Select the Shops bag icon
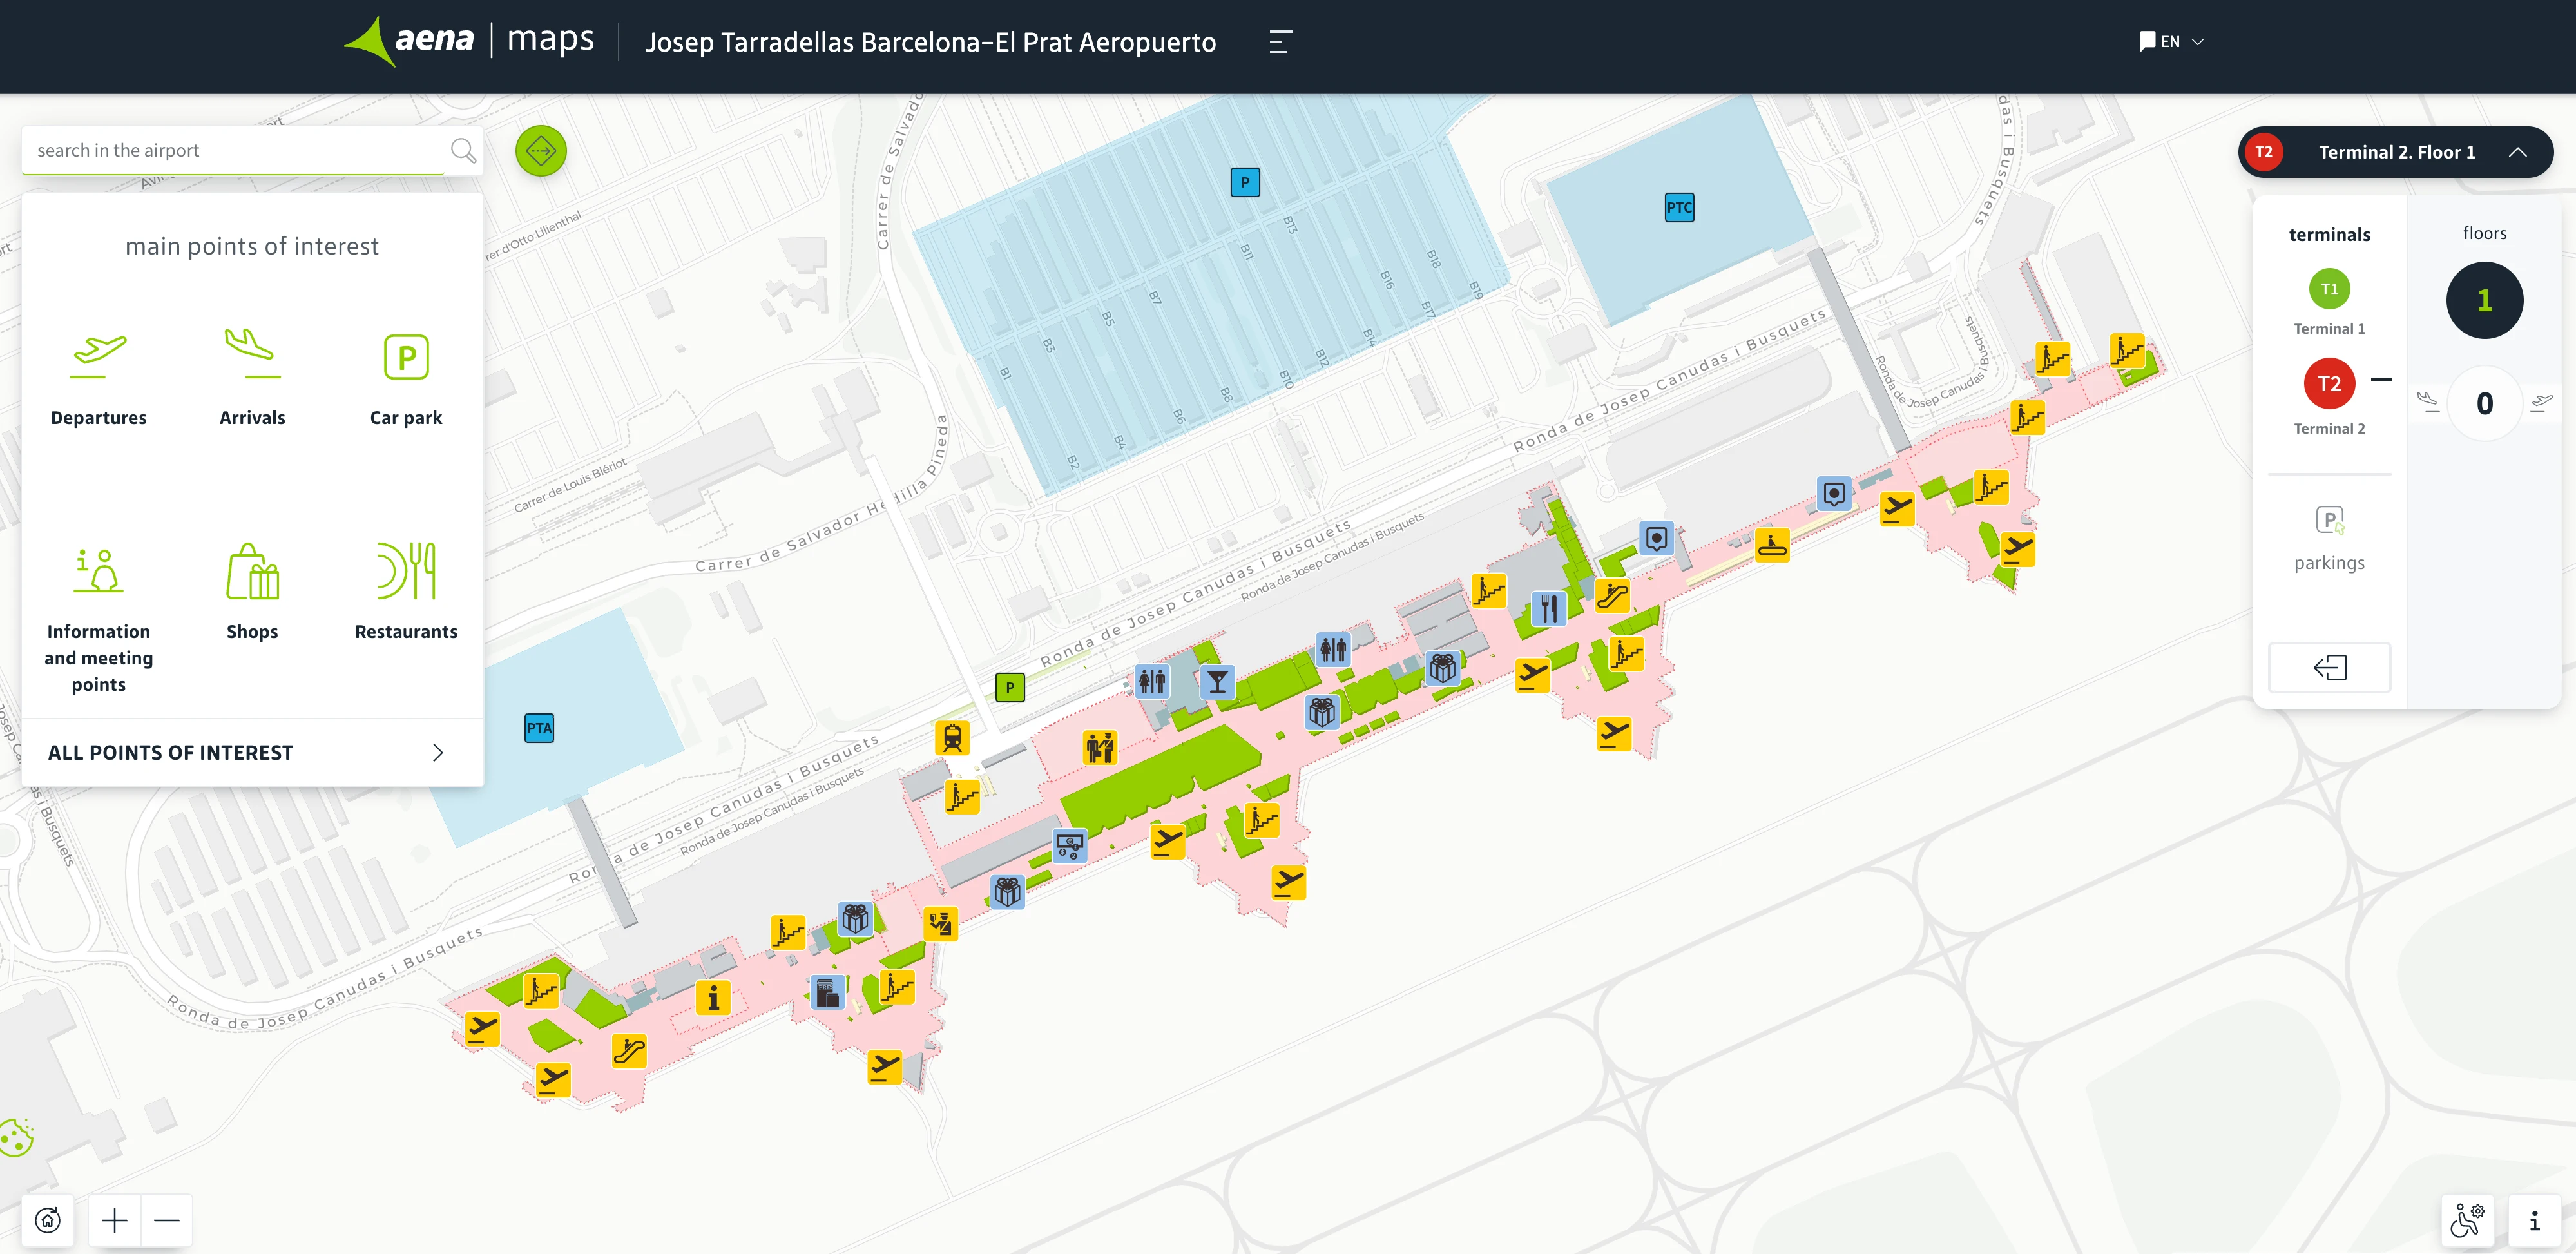2576x1254 pixels. [252, 572]
